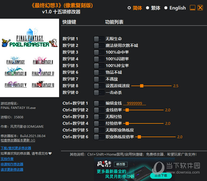The width and height of the screenshot is (207, 181).
Task: Click the Final Fantasy V logo
Action: (x=16, y=84)
